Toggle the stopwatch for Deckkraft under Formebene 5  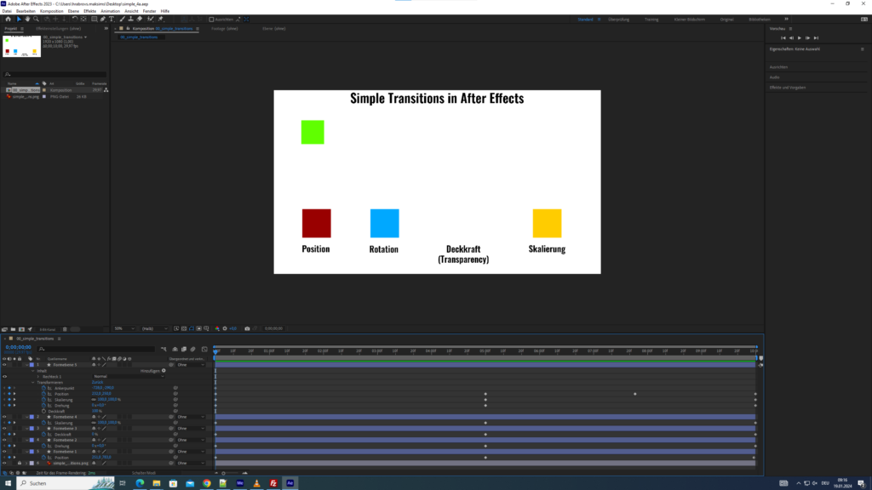43,411
